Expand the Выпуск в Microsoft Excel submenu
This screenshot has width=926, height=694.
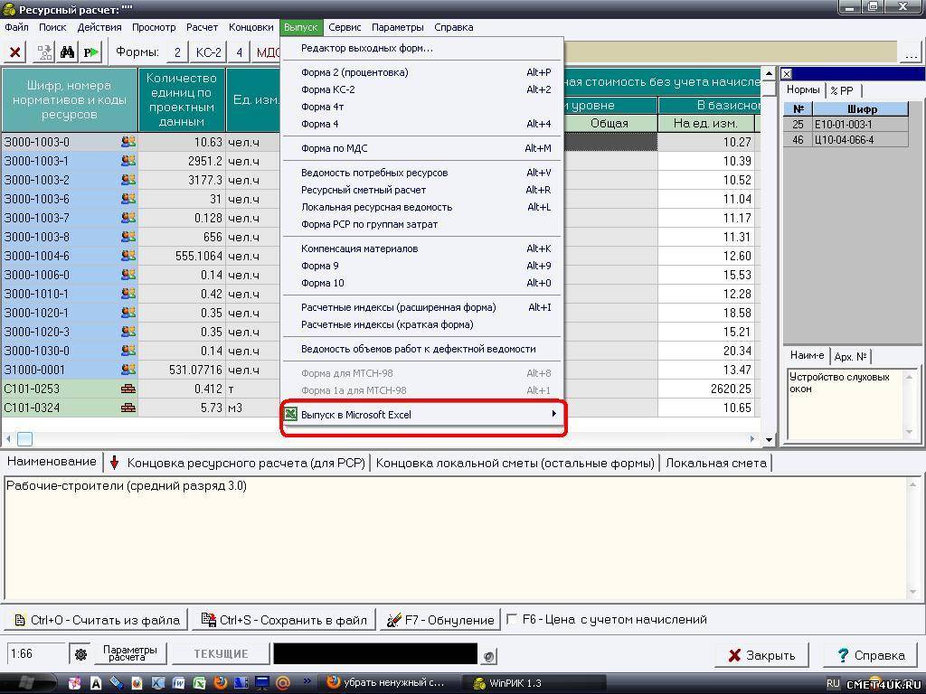tap(423, 415)
